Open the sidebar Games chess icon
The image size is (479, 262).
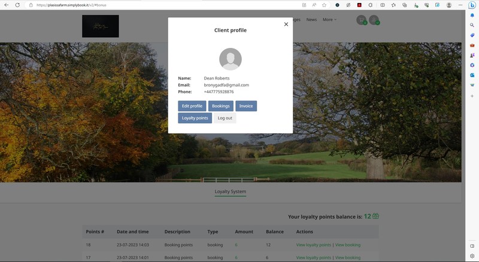coord(472,55)
